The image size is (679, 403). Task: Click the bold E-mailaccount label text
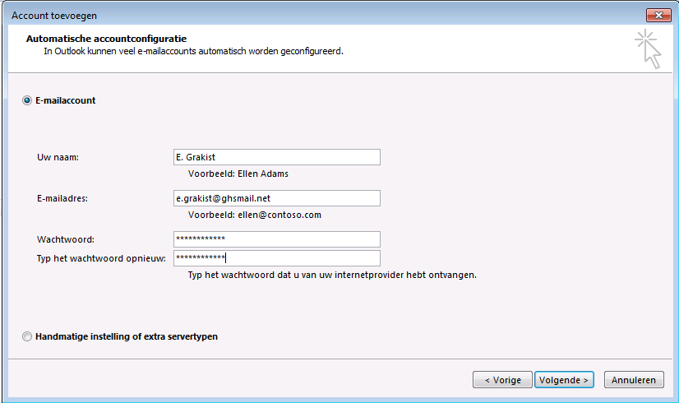point(66,100)
